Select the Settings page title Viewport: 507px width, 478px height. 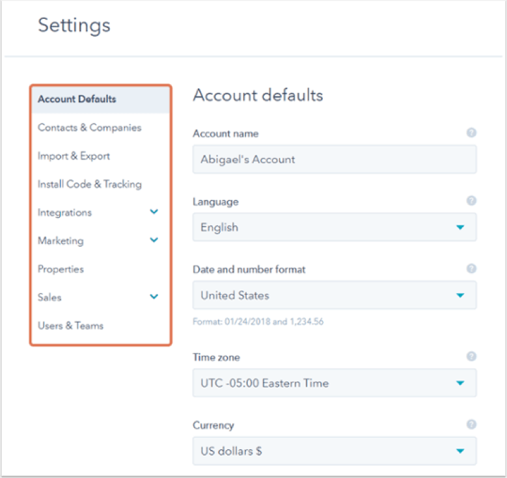74,25
